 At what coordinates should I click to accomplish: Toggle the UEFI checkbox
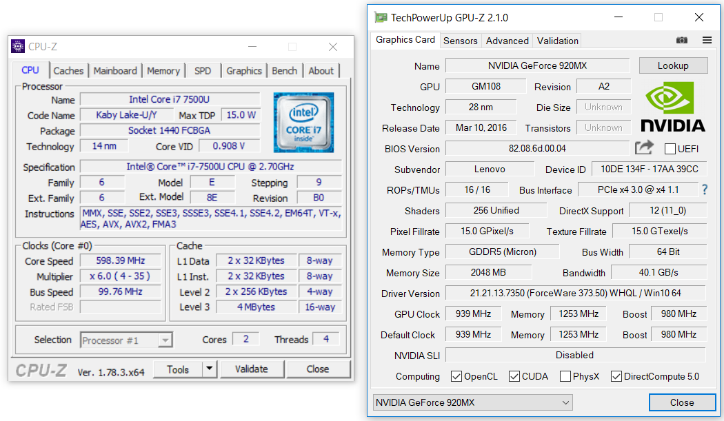coord(670,149)
